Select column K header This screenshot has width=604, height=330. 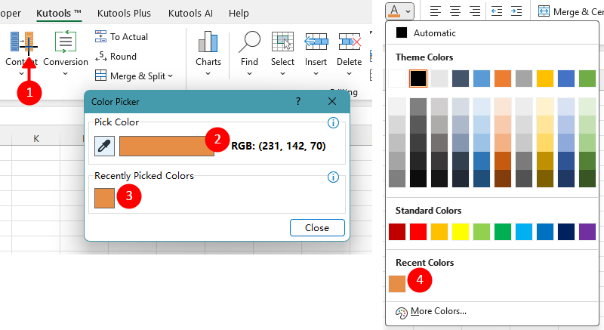(35, 139)
